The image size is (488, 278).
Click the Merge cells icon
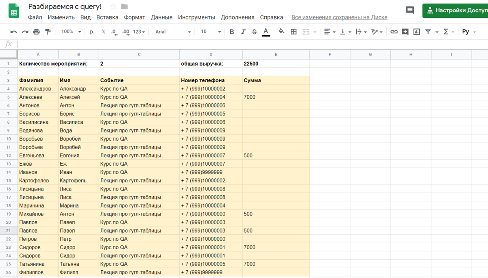click(x=306, y=32)
